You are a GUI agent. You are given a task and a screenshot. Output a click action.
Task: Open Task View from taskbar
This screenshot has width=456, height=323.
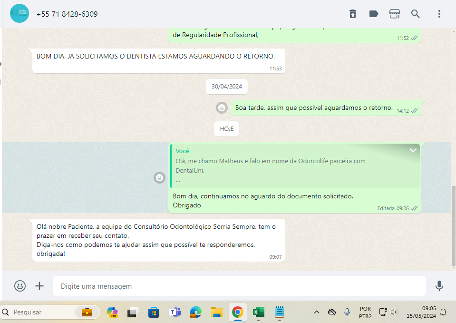click(133, 312)
